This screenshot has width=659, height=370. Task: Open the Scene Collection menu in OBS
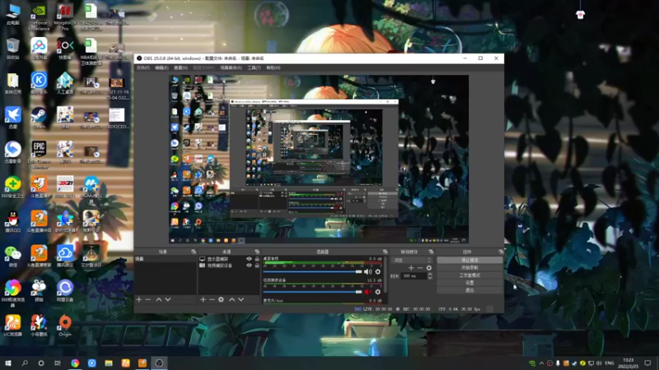(x=231, y=67)
